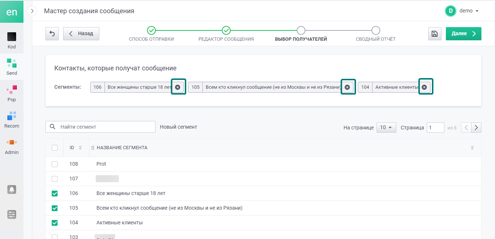Screen dimensions: 495x239
Task: Go to previous page of segments
Action: coord(466,128)
